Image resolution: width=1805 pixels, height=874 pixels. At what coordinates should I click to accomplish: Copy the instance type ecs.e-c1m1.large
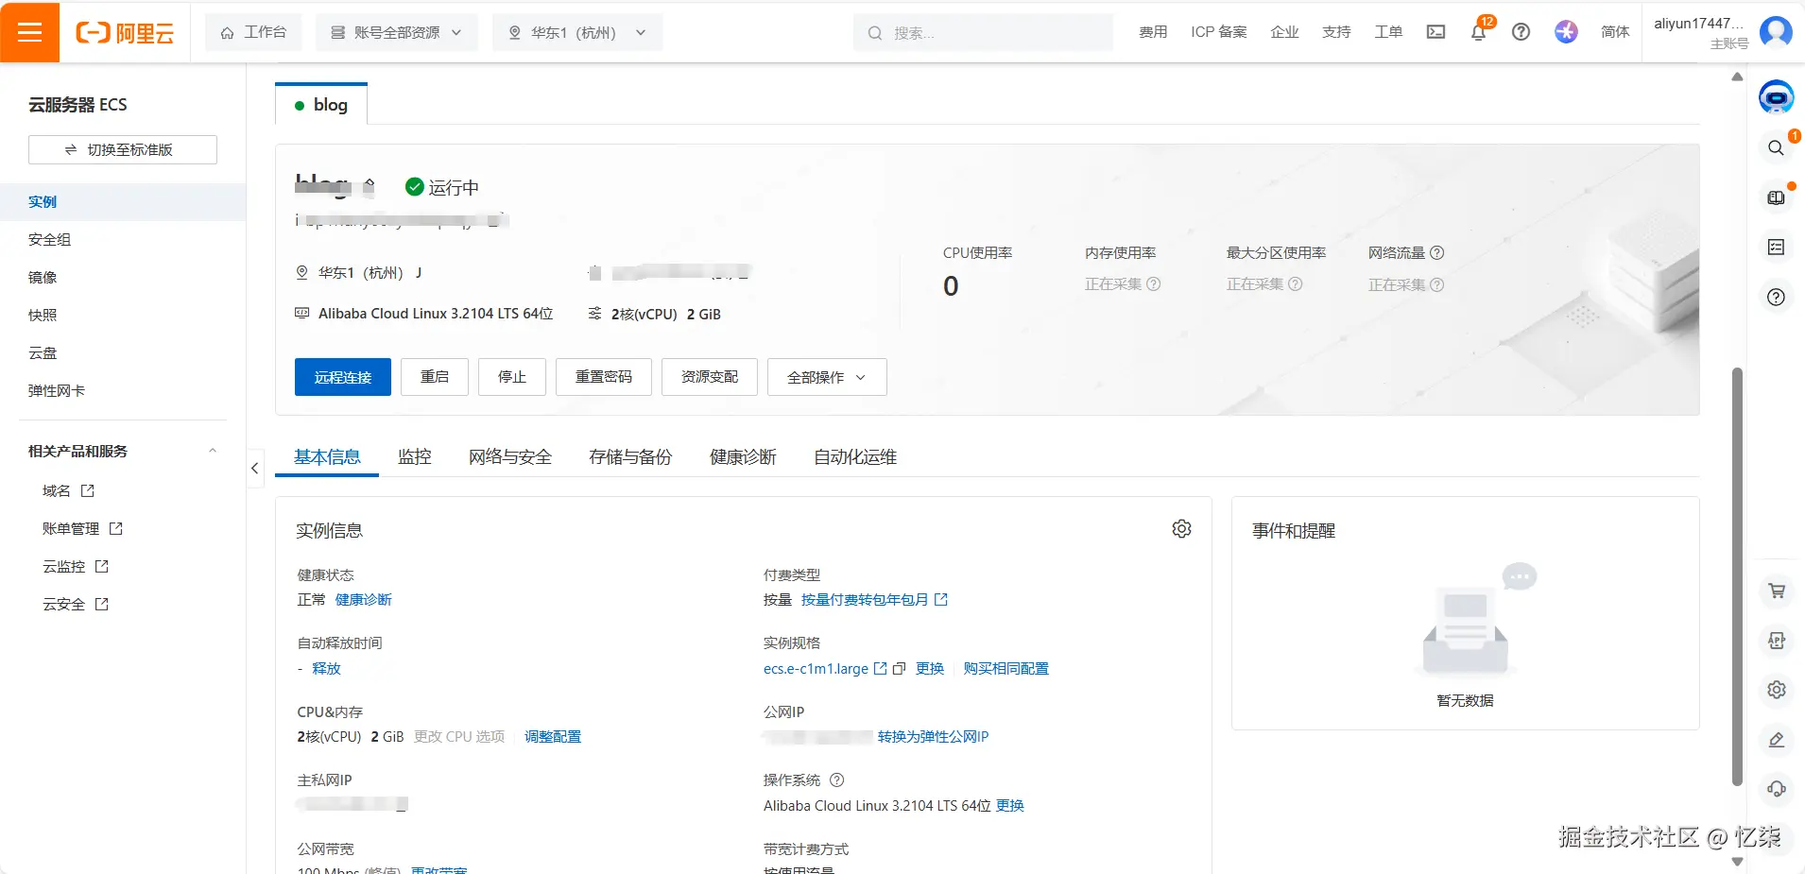pos(899,669)
